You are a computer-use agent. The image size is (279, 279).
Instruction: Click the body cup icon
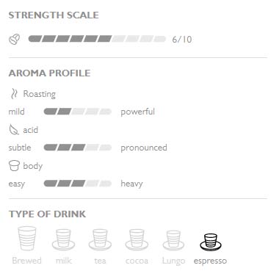click(x=14, y=166)
